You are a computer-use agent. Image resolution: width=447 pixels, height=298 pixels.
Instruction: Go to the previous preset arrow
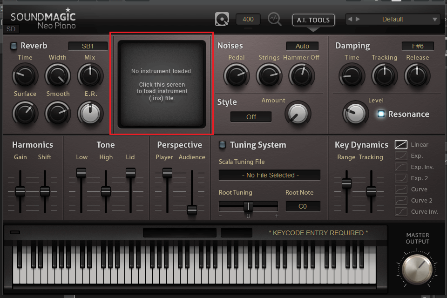(x=350, y=19)
